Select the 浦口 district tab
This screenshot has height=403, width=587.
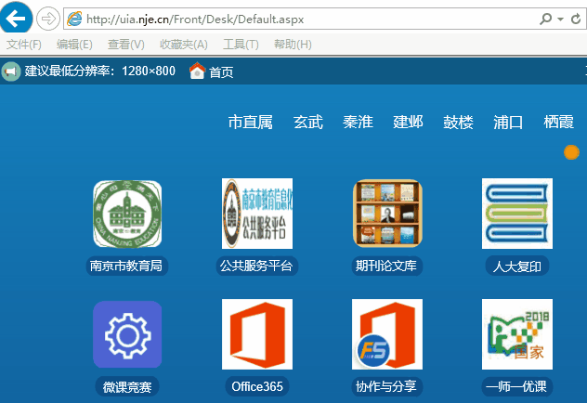point(508,123)
